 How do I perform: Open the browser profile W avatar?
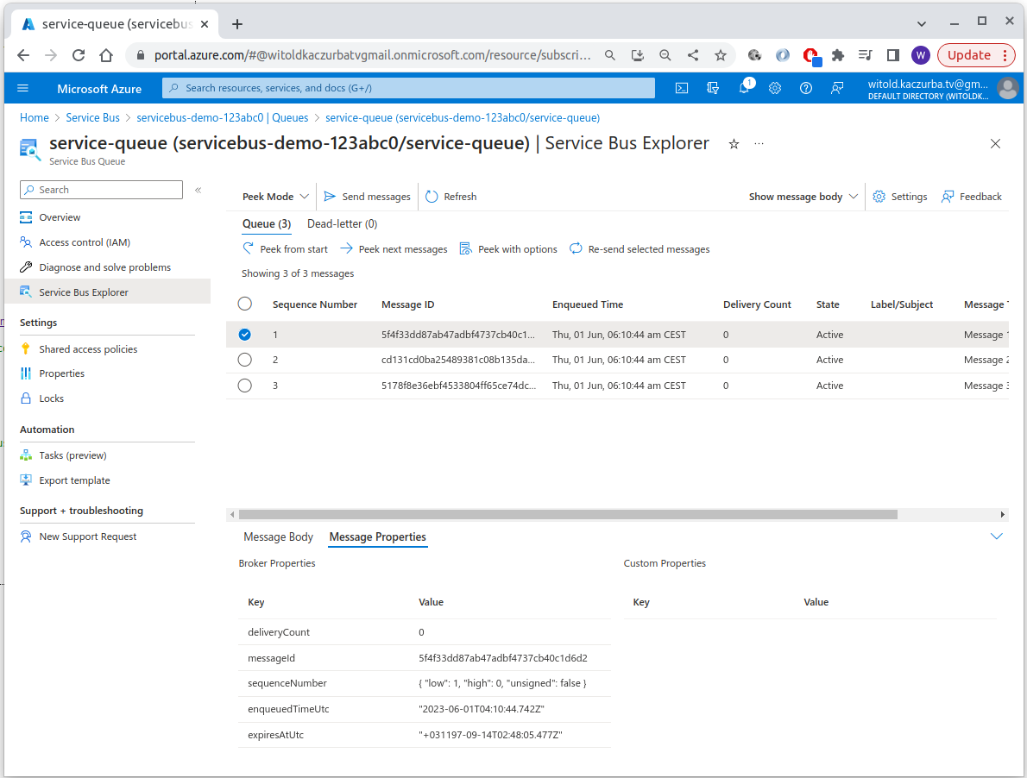pos(920,55)
